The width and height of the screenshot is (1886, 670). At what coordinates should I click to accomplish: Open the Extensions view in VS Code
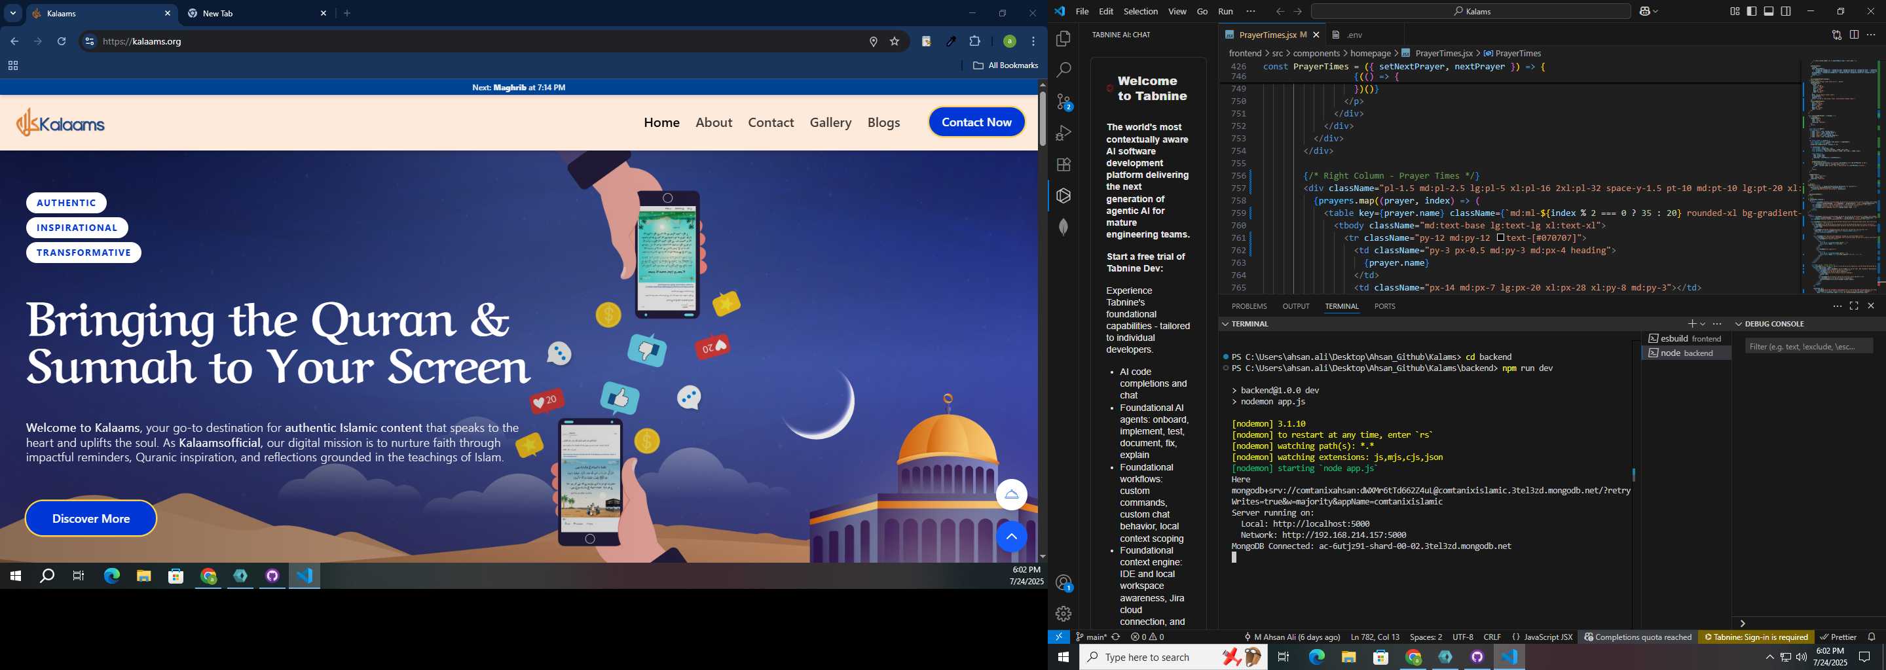[x=1063, y=165]
